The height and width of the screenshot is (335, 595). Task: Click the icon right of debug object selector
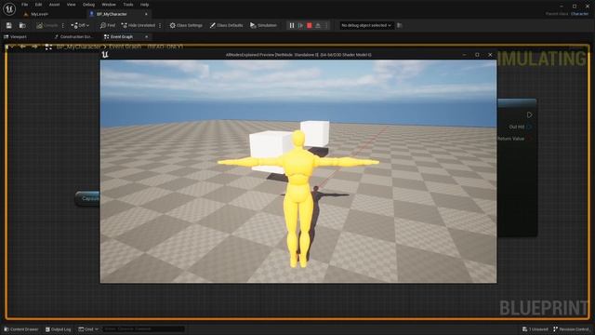point(399,25)
